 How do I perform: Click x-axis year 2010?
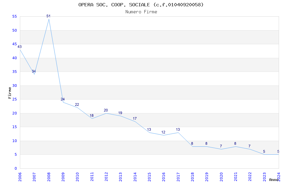point(77,177)
